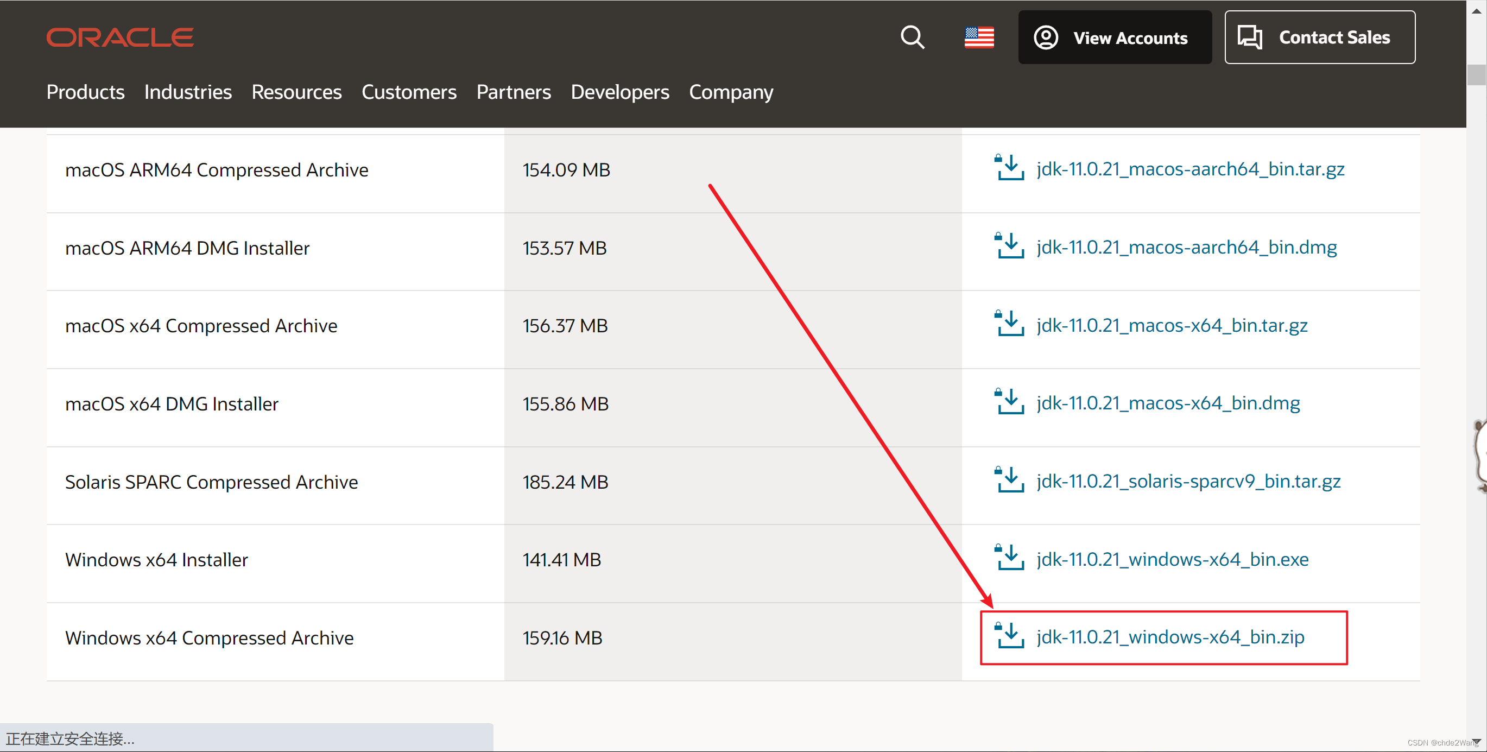Open the Developers menu
The height and width of the screenshot is (752, 1487).
(619, 92)
